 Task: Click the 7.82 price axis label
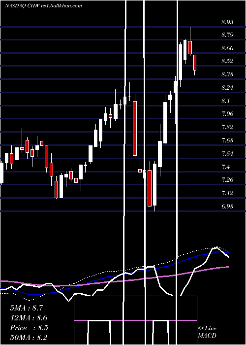coord(227,127)
